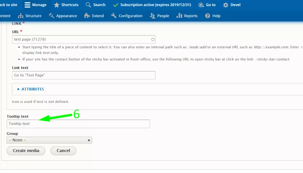Click into the Link text field
The width and height of the screenshot is (303, 173).
(x=83, y=75)
